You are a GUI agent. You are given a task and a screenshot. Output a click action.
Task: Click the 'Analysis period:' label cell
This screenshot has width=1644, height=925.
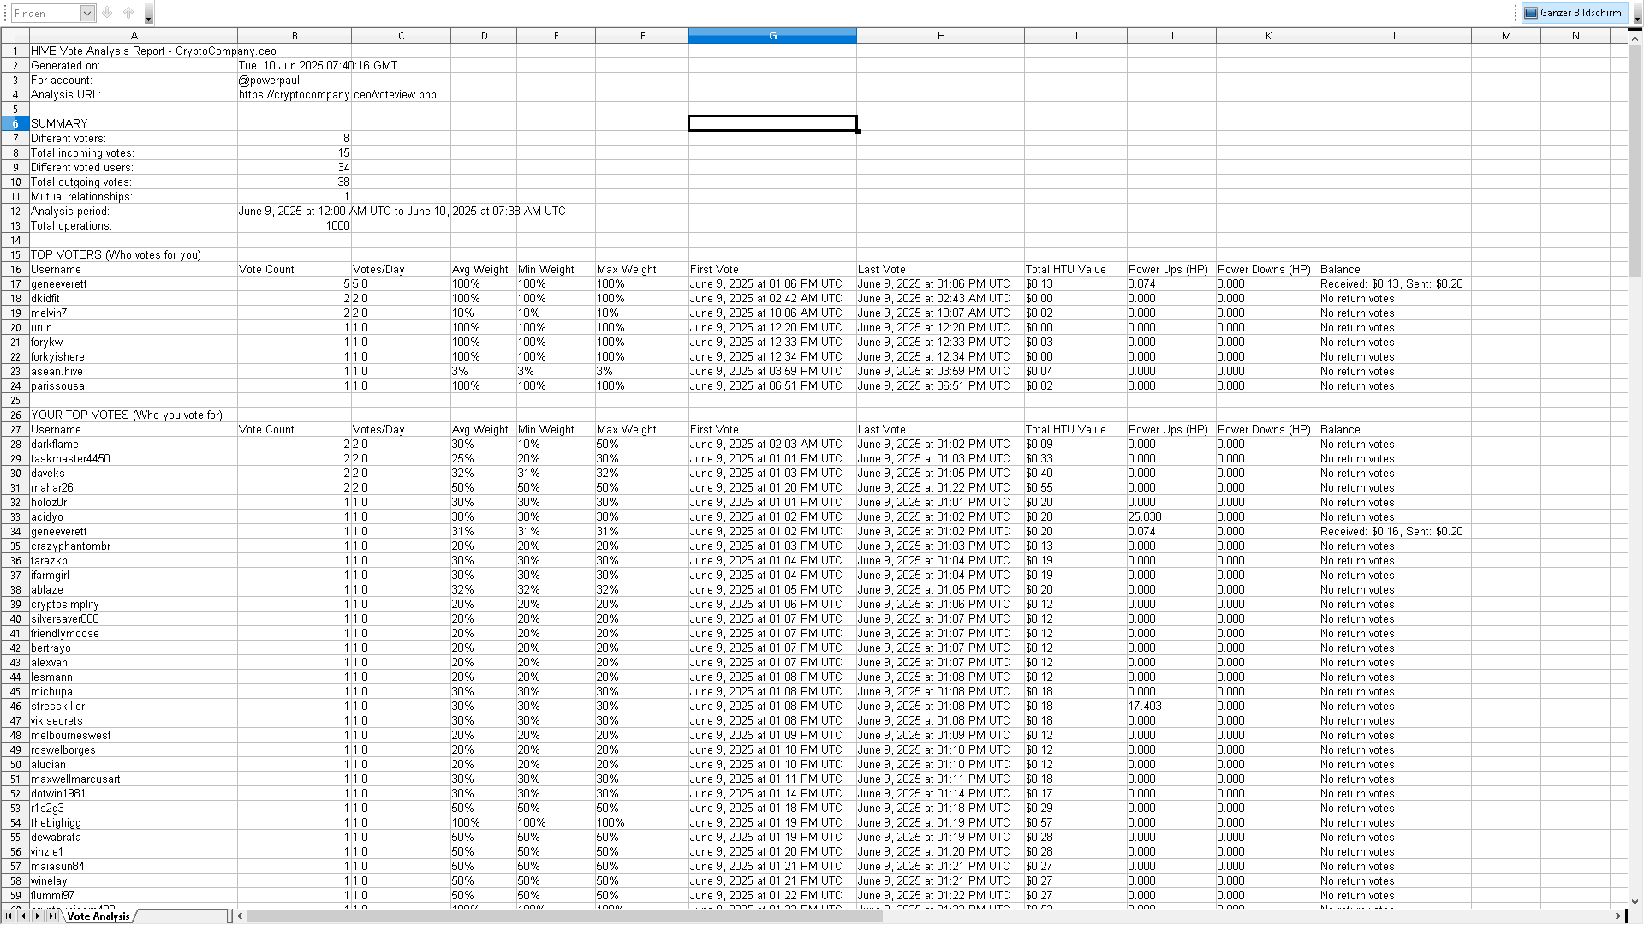tap(134, 212)
